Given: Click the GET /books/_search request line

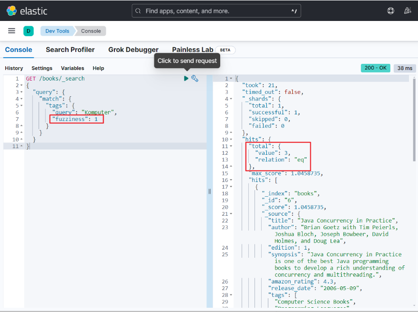Looking at the screenshot, I should (55, 79).
